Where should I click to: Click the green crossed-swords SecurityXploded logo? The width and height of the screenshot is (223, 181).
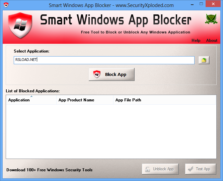coord(211,19)
